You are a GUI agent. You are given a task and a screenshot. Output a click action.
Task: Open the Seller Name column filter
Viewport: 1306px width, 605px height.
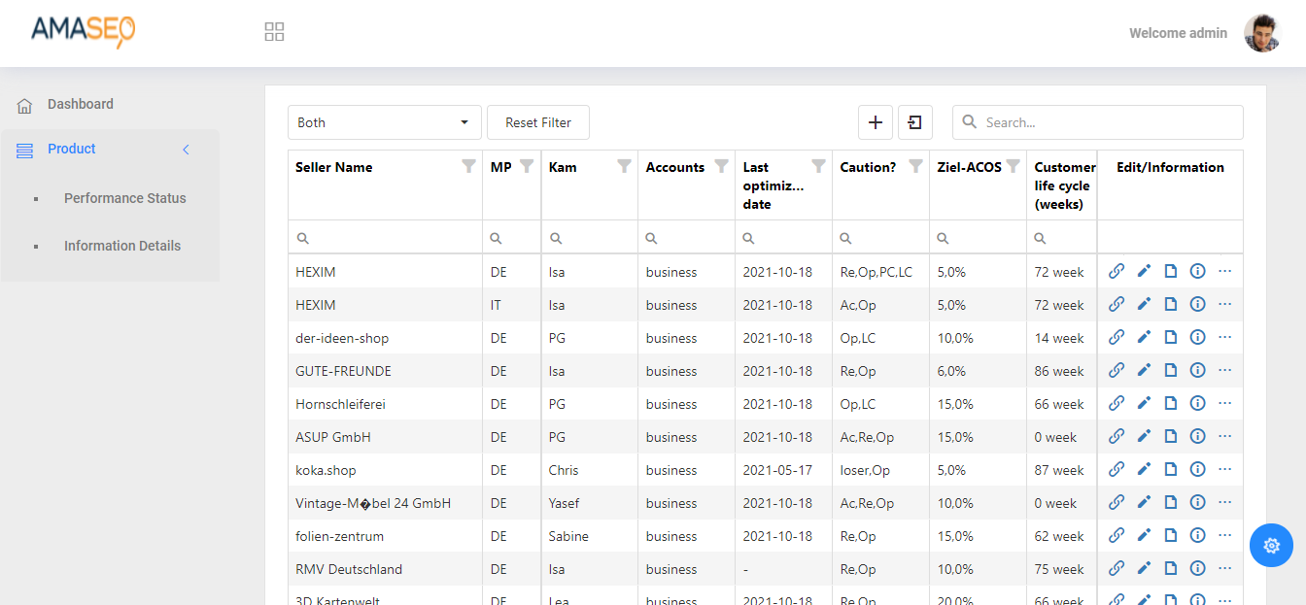tap(469, 166)
